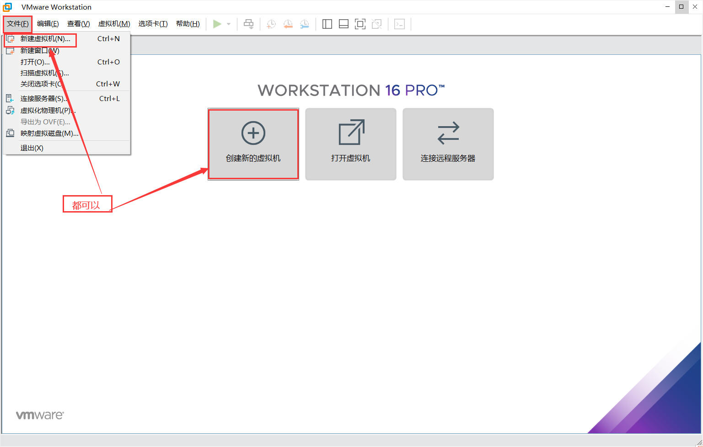The width and height of the screenshot is (703, 447).
Task: Click the 打开虚拟机 tile
Action: pos(351,144)
